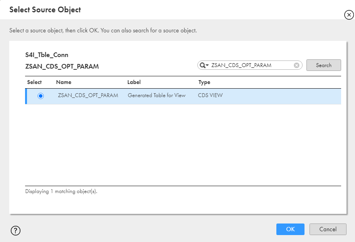The height and width of the screenshot is (242, 355).
Task: Click the CDS VIEW type cell
Action: coord(210,95)
